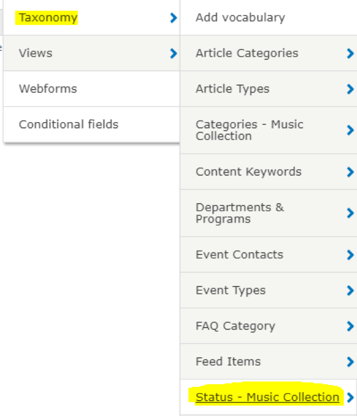
Task: Expand the Event Types chevron
Action: tap(350, 291)
